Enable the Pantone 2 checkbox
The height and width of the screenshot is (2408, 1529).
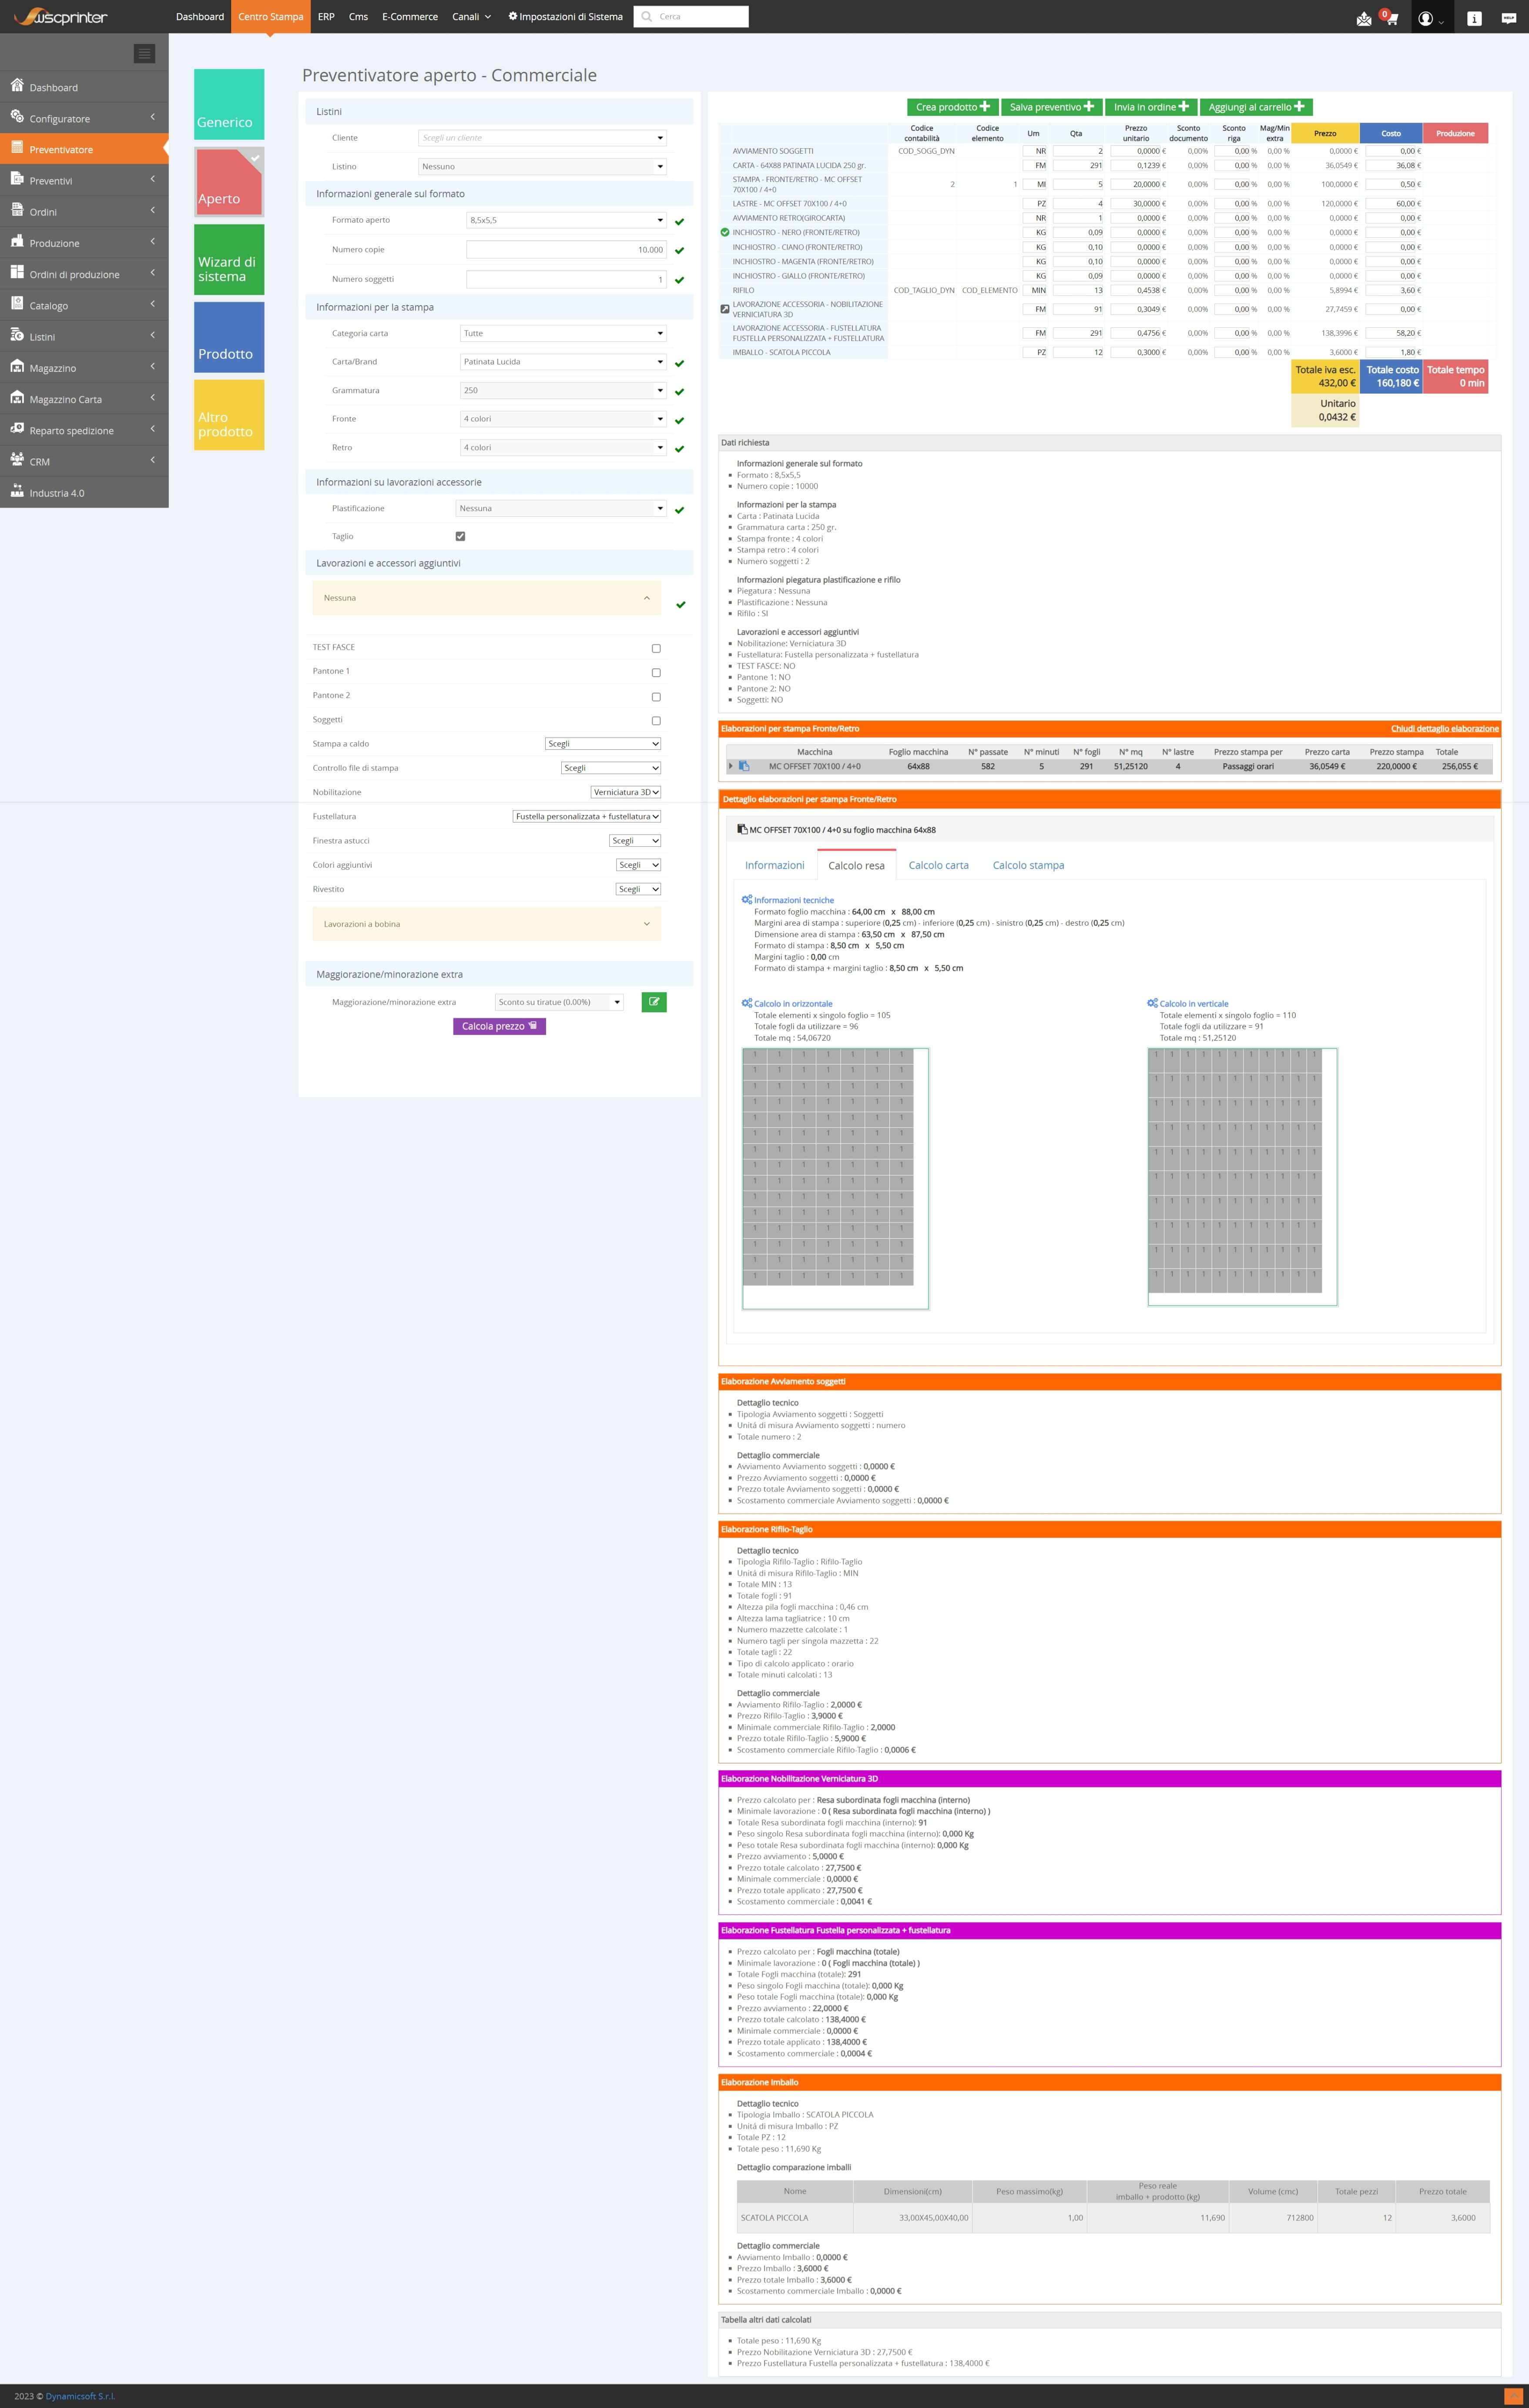pos(656,696)
